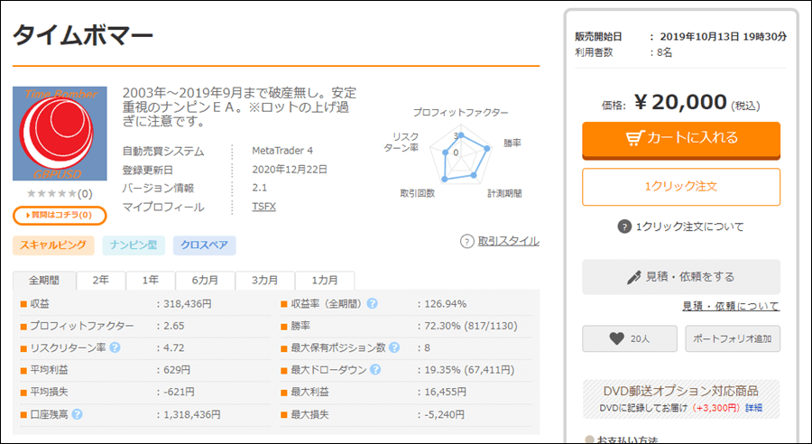Open the Time Bomber GBPUSD product thumbnail
Image resolution: width=812 pixels, height=444 pixels.
click(x=60, y=134)
